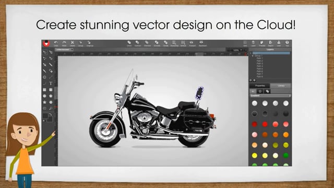Apply the Union path operation
The image size is (334, 188).
click(129, 43)
